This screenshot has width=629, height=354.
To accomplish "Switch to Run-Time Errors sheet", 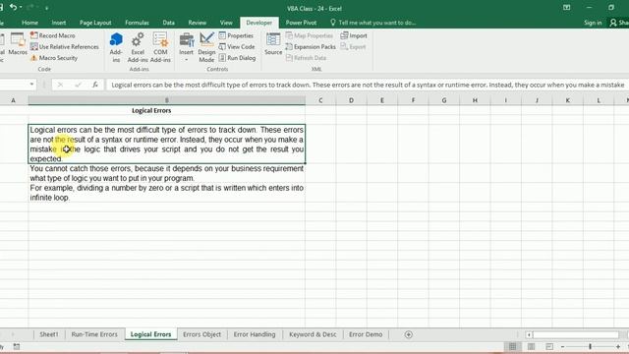I will 94,334.
